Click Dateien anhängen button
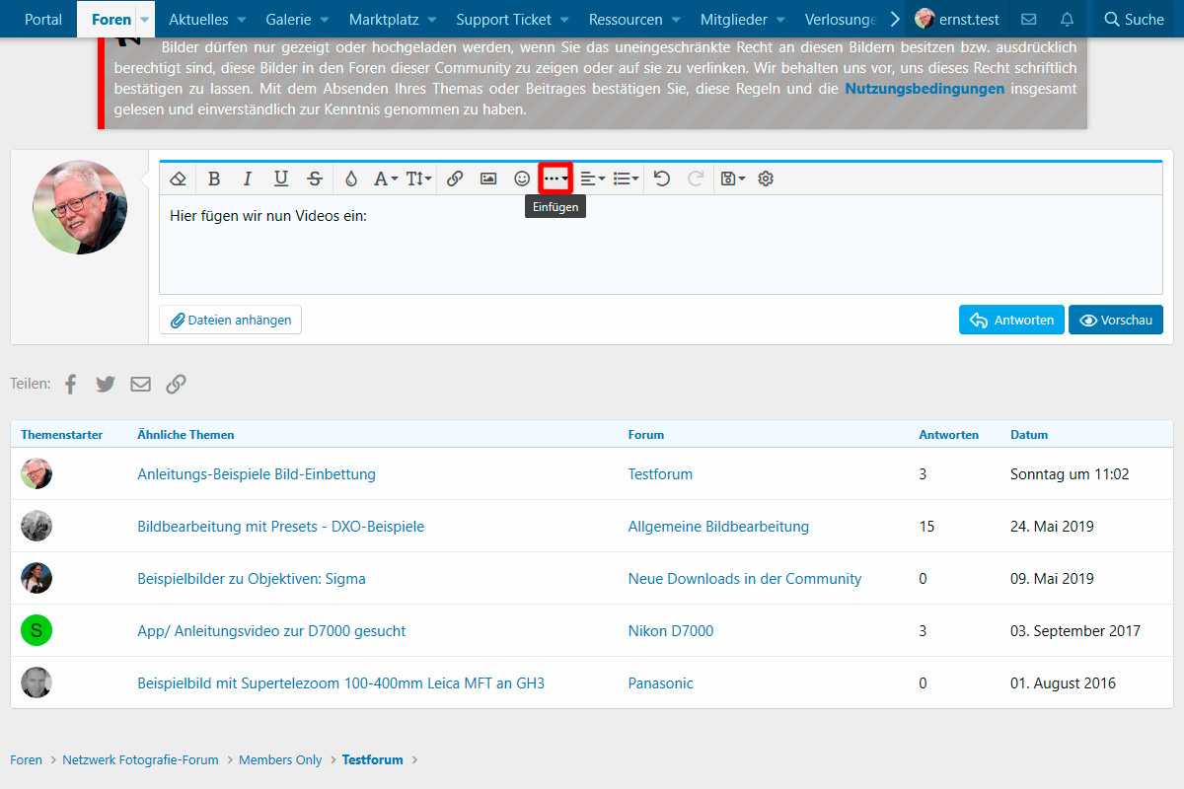This screenshot has height=789, width=1184. (231, 320)
